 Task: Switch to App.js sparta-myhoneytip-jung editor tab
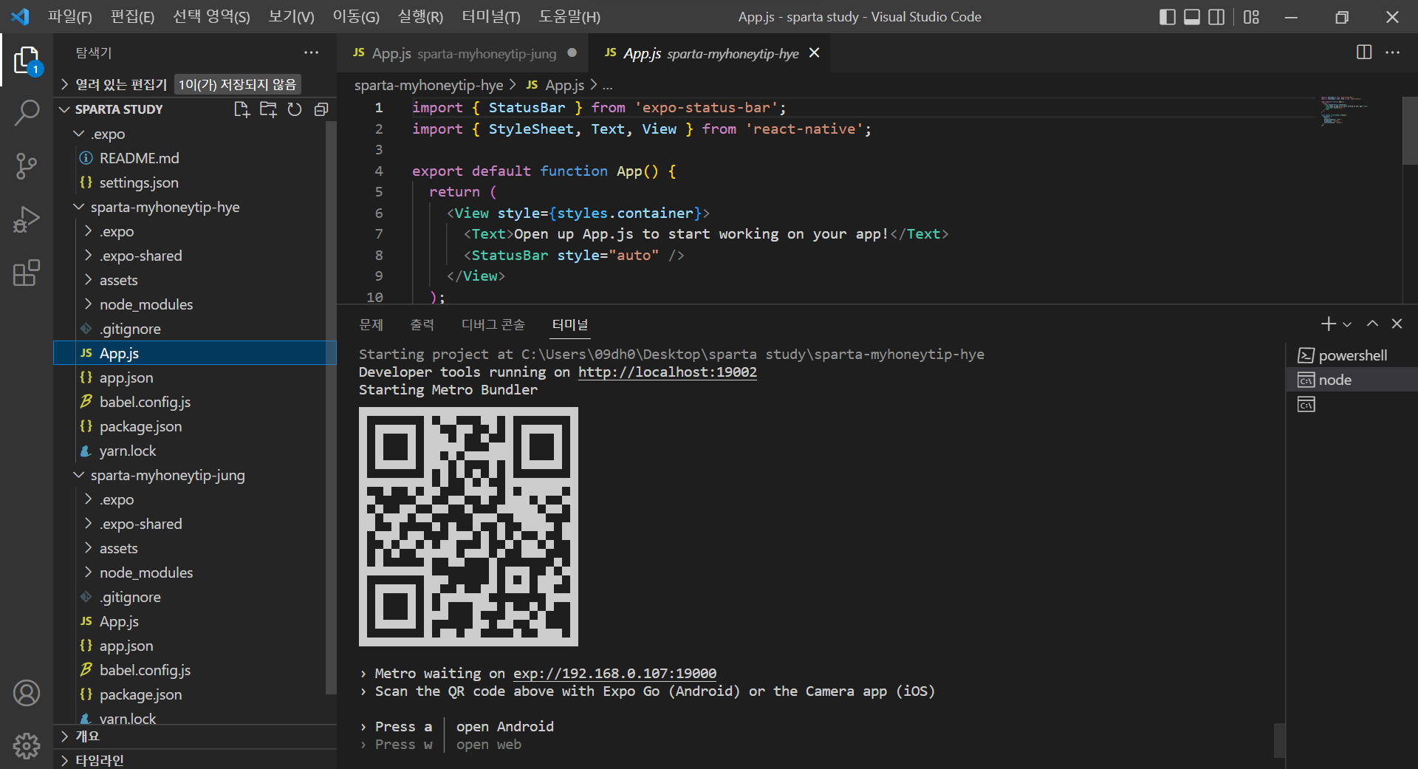(x=463, y=53)
